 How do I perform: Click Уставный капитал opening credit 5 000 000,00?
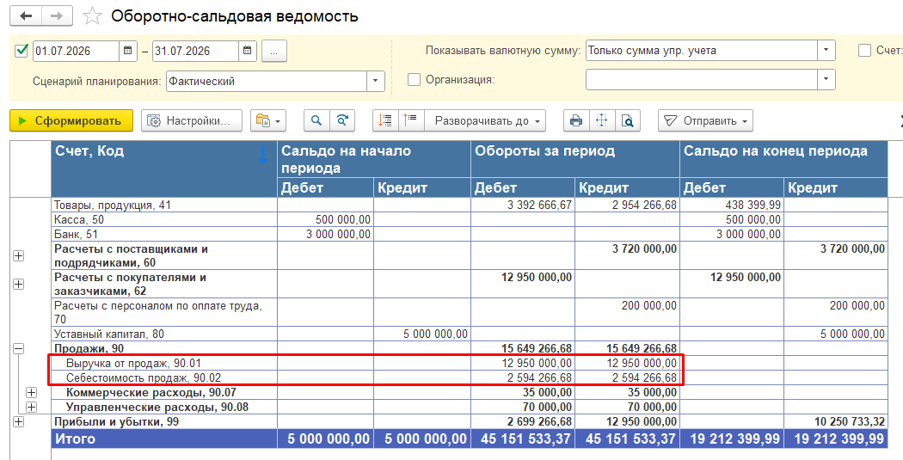[435, 334]
